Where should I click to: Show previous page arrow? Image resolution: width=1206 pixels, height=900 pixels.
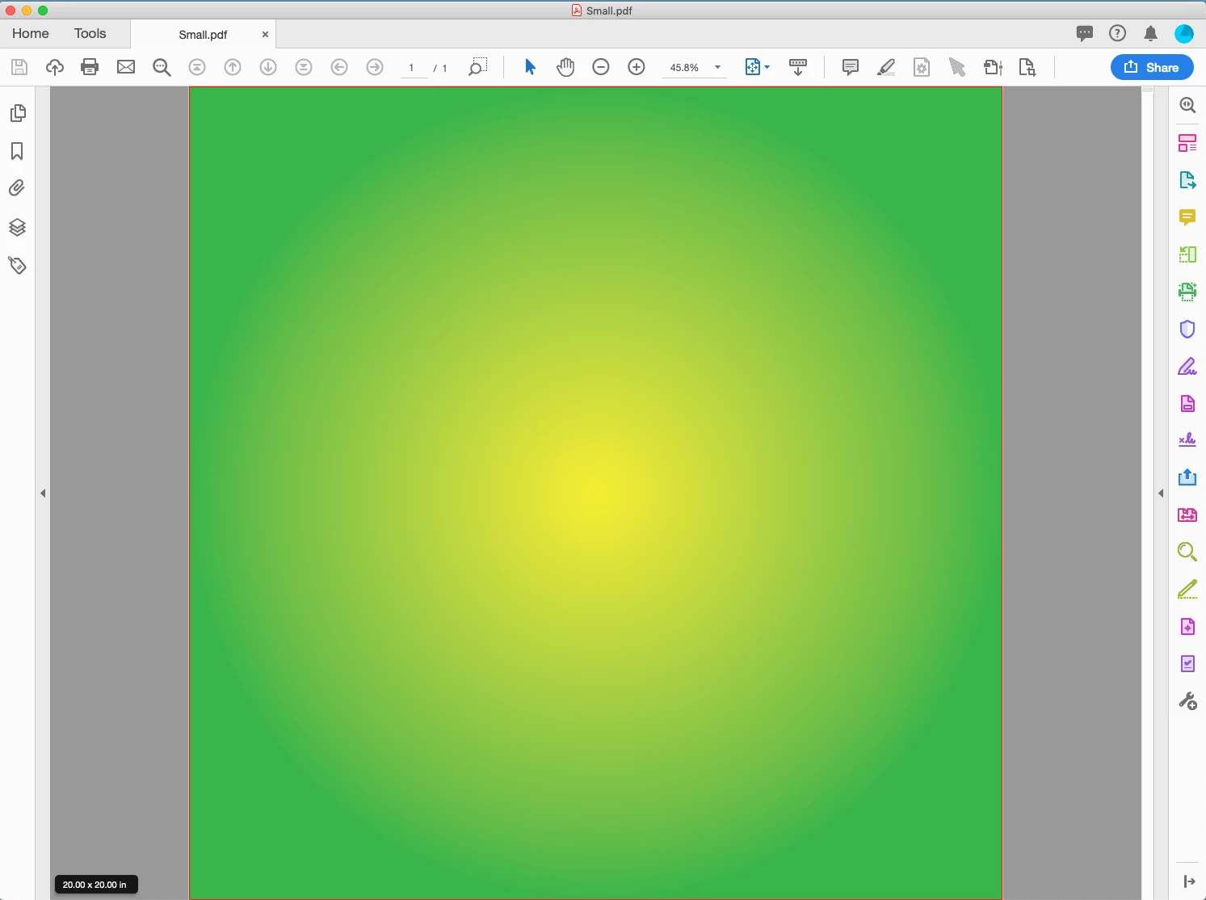pos(233,67)
